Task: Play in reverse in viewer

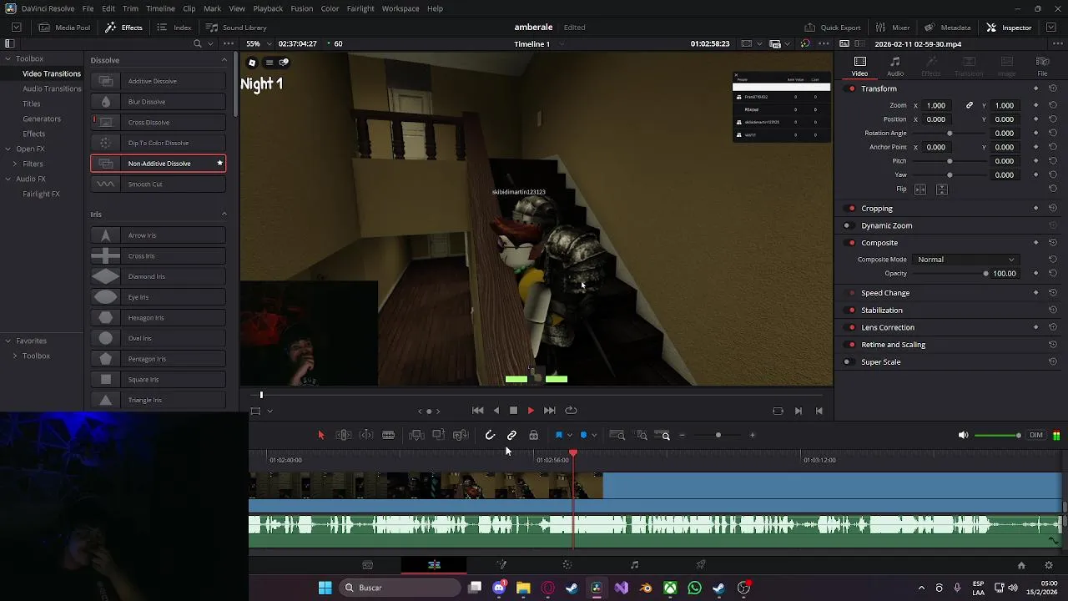Action: (x=496, y=411)
